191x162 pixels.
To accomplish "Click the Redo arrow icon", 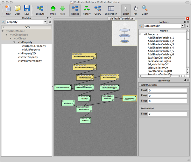I will coord(62,9).
